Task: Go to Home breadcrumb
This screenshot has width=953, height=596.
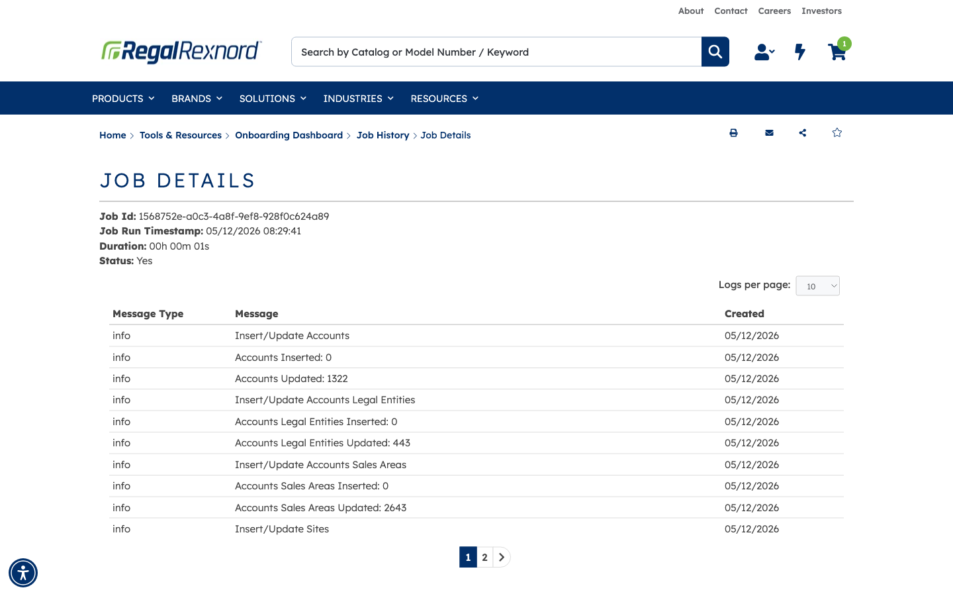Action: [113, 135]
